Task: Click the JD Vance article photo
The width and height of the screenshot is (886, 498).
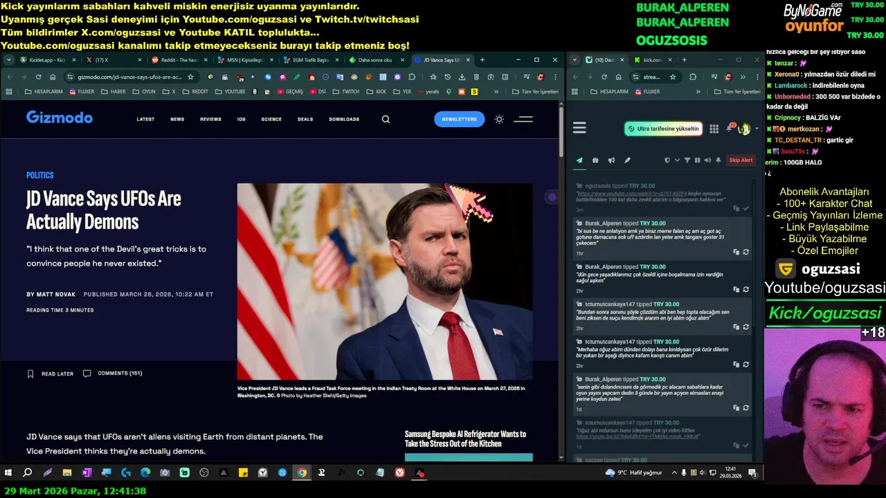Action: click(x=385, y=282)
